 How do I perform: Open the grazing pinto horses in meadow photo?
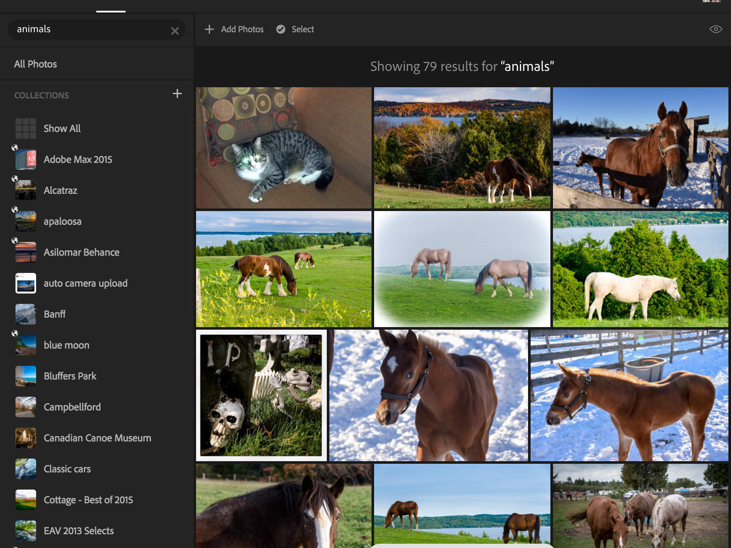click(284, 269)
